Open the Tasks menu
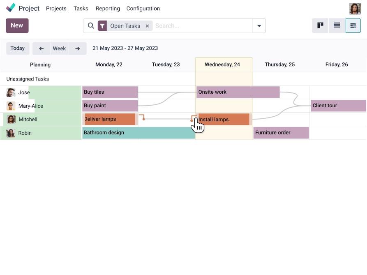367x275 pixels. click(x=81, y=9)
